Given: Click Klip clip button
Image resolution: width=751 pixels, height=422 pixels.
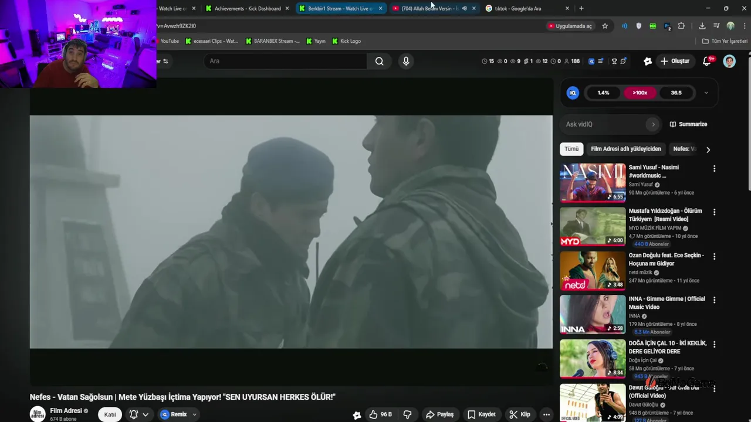Looking at the screenshot, I should pos(520,414).
